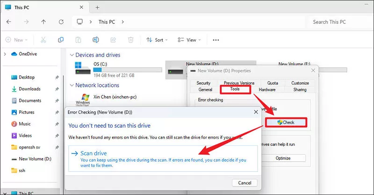Click the pin icon beside Downloads
This screenshot has height=195, width=374.
point(57,89)
